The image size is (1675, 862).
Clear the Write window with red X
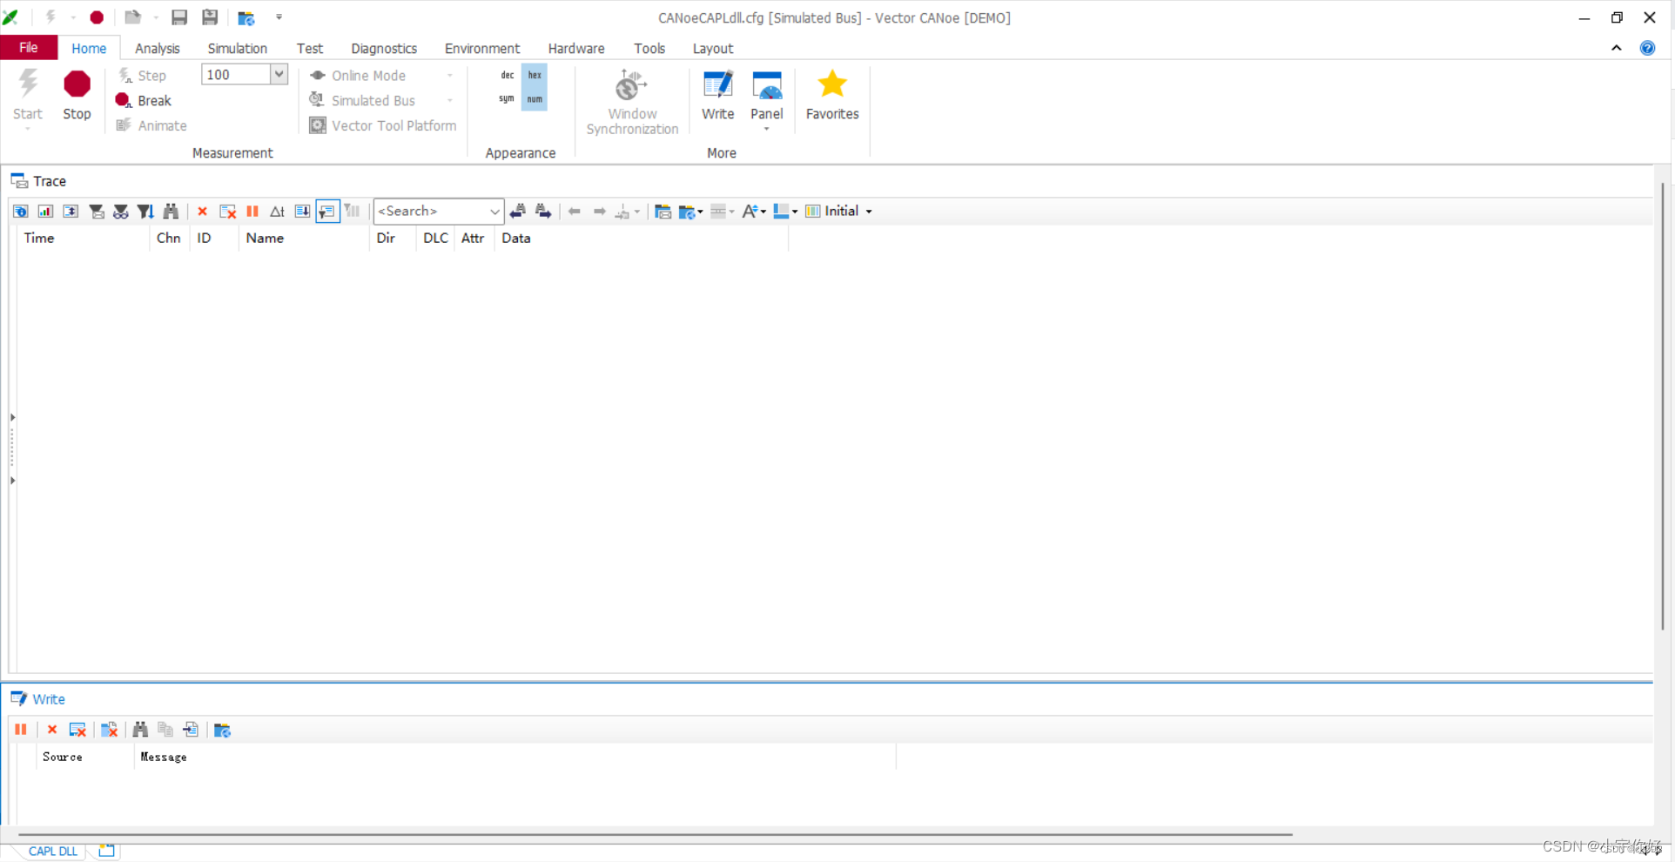pyautogui.click(x=52, y=730)
